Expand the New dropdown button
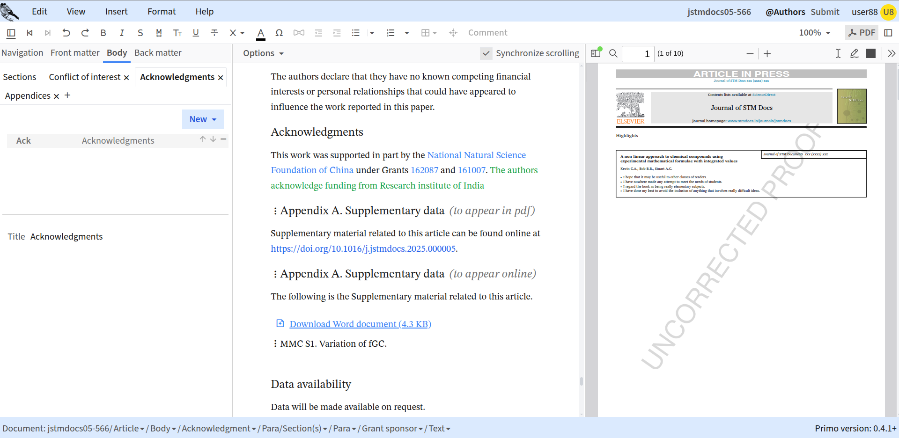 pyautogui.click(x=203, y=119)
